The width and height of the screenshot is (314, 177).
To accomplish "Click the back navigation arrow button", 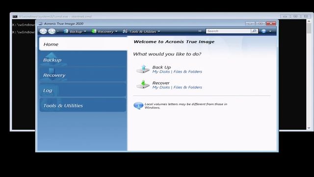I will [x=43, y=31].
